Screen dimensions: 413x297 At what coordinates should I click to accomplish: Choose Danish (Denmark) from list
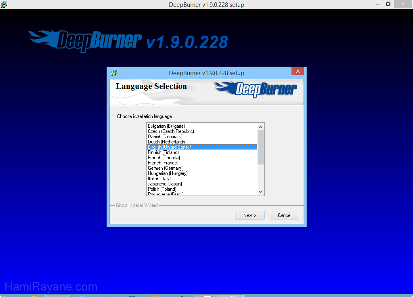pos(202,137)
